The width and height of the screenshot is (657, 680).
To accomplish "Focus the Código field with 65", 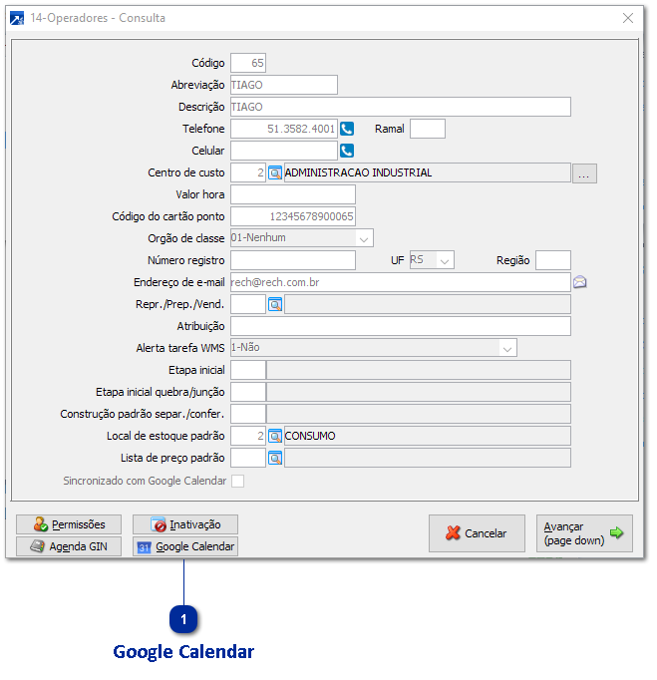I will (x=248, y=64).
